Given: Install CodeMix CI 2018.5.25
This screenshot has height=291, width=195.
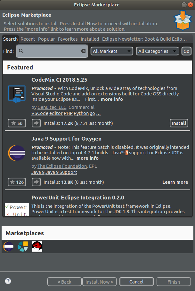Looking at the screenshot, I should tap(179, 123).
